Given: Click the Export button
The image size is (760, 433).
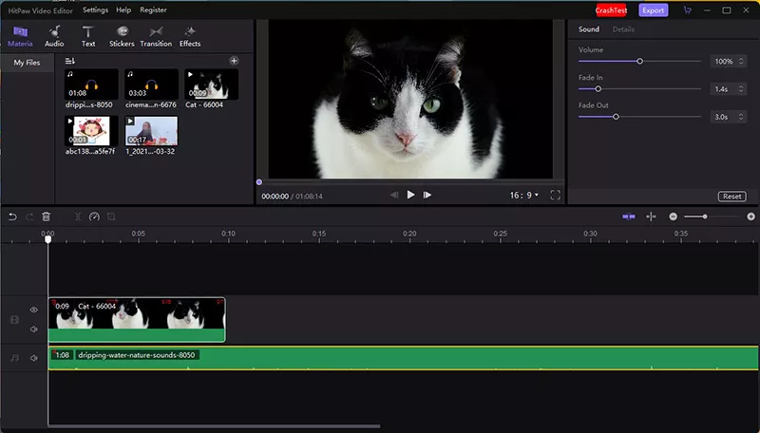Looking at the screenshot, I should tap(653, 10).
